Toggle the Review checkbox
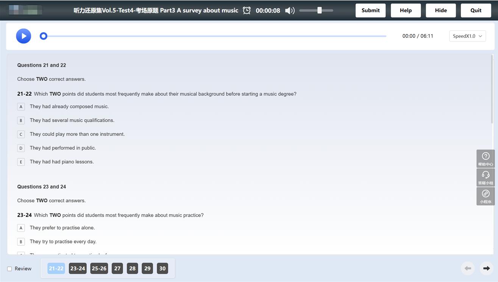This screenshot has width=498, height=282. click(x=9, y=269)
